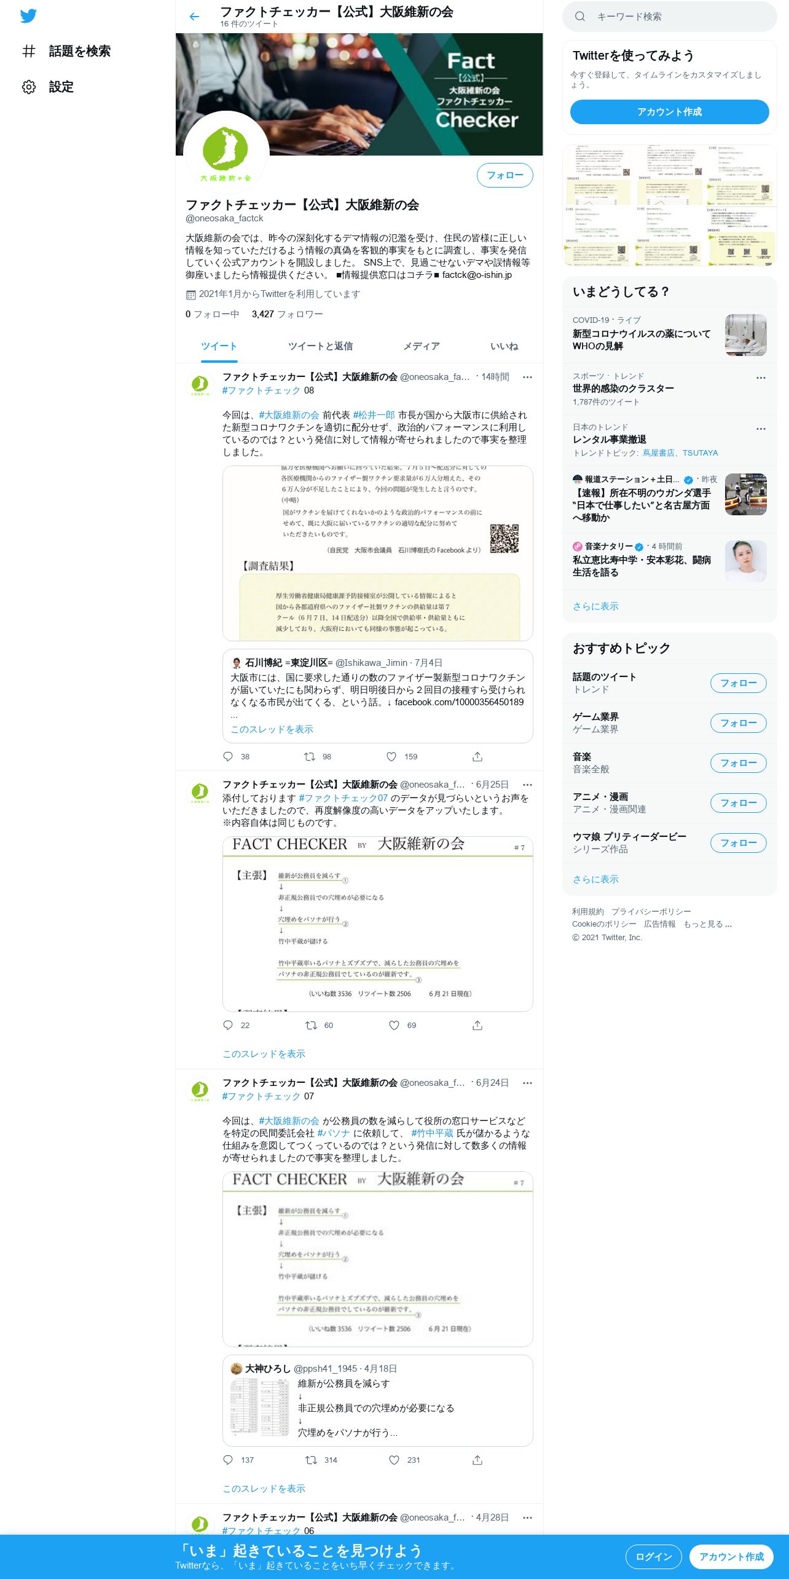Open more options on 4月28日 tweet
789x1579 pixels.
tap(527, 1518)
